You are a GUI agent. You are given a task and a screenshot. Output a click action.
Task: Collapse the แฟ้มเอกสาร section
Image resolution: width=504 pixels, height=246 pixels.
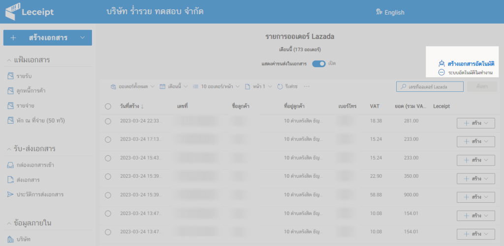[x=9, y=60]
